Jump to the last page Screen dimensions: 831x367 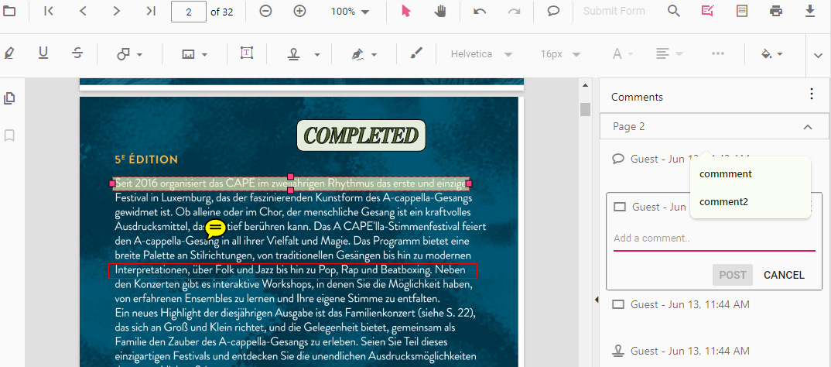pos(151,11)
